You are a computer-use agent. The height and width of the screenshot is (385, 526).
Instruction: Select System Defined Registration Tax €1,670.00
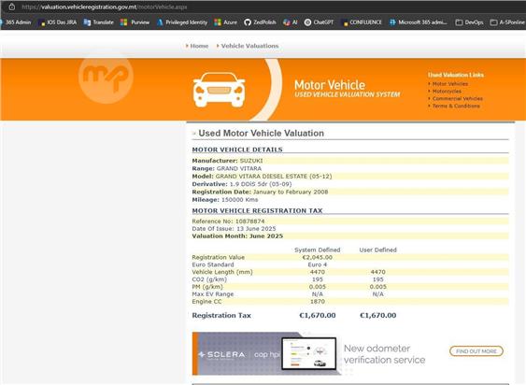pyautogui.click(x=317, y=316)
